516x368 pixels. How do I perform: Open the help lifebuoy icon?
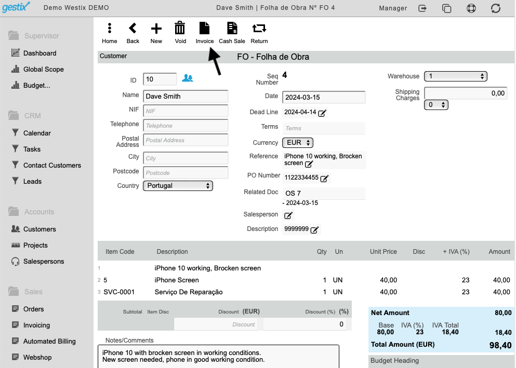(471, 8)
